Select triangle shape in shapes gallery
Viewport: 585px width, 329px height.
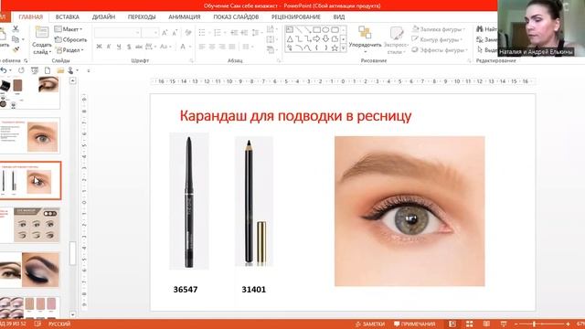pyautogui.click(x=290, y=39)
